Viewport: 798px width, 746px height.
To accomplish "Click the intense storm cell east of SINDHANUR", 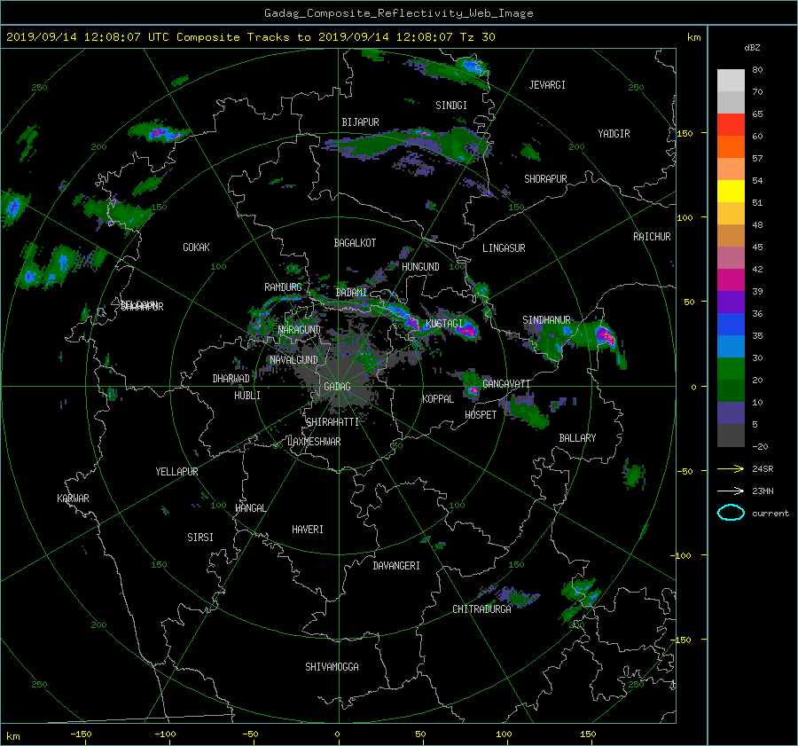I will point(606,336).
